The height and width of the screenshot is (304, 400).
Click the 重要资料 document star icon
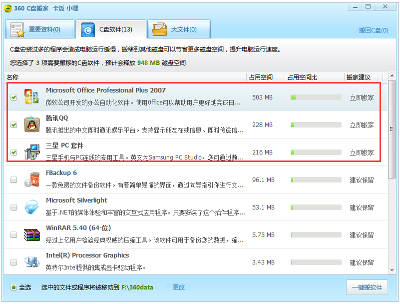point(17,30)
